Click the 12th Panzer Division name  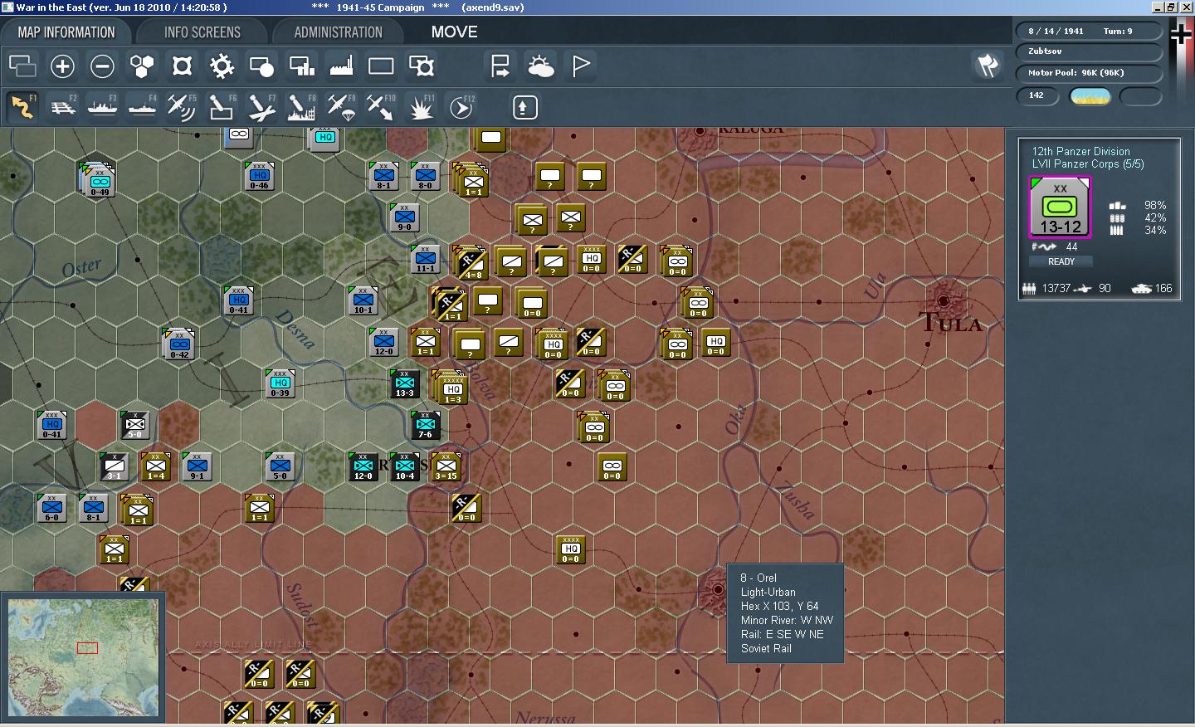(1080, 151)
